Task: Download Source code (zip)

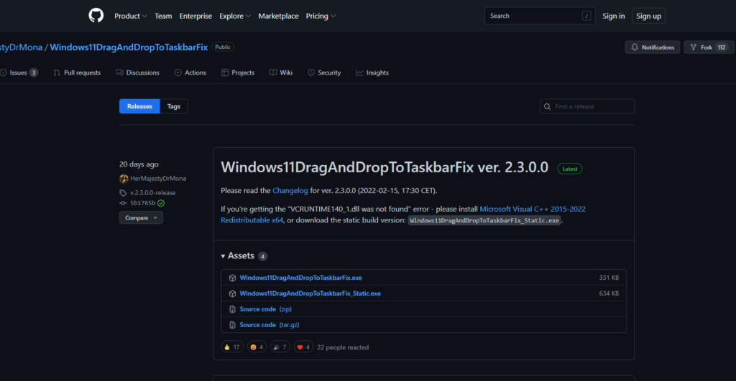Action: pos(266,309)
